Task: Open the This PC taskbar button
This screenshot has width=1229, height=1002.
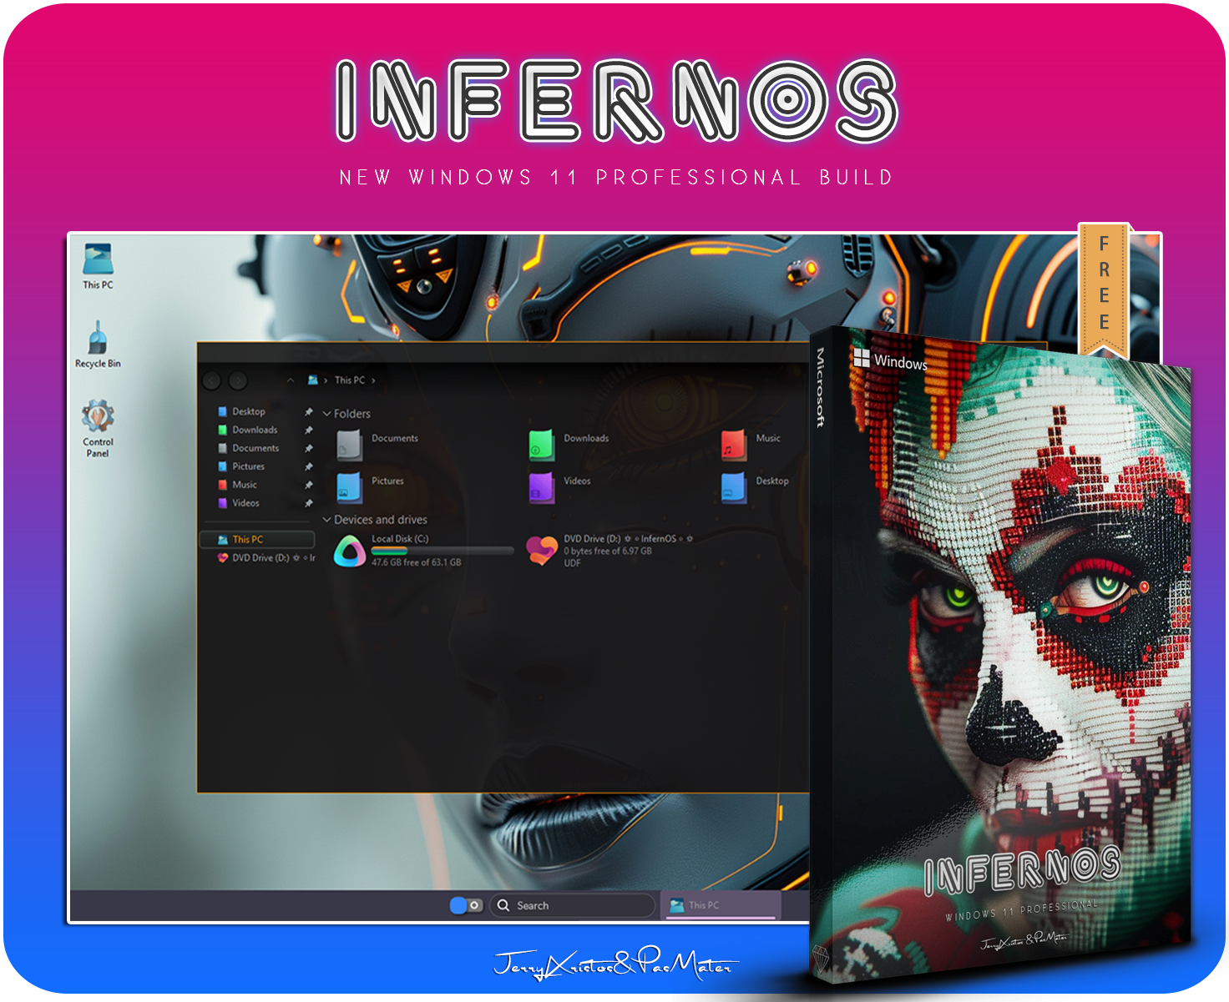Action: pos(721,905)
